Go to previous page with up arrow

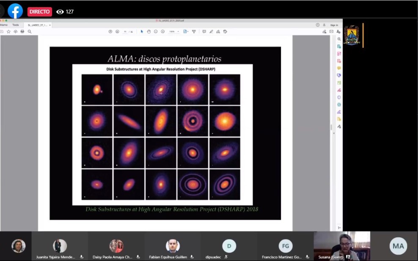click(x=110, y=32)
